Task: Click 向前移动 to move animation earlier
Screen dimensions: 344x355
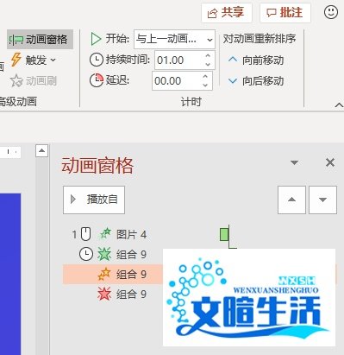Action: tap(256, 60)
